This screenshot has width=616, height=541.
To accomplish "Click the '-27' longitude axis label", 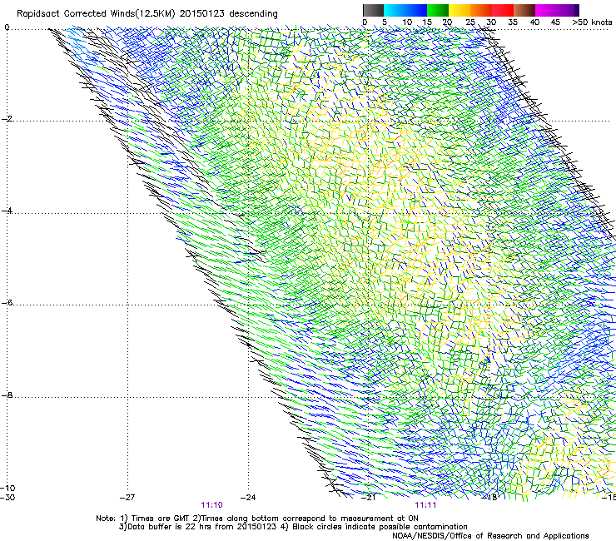I will [127, 498].
